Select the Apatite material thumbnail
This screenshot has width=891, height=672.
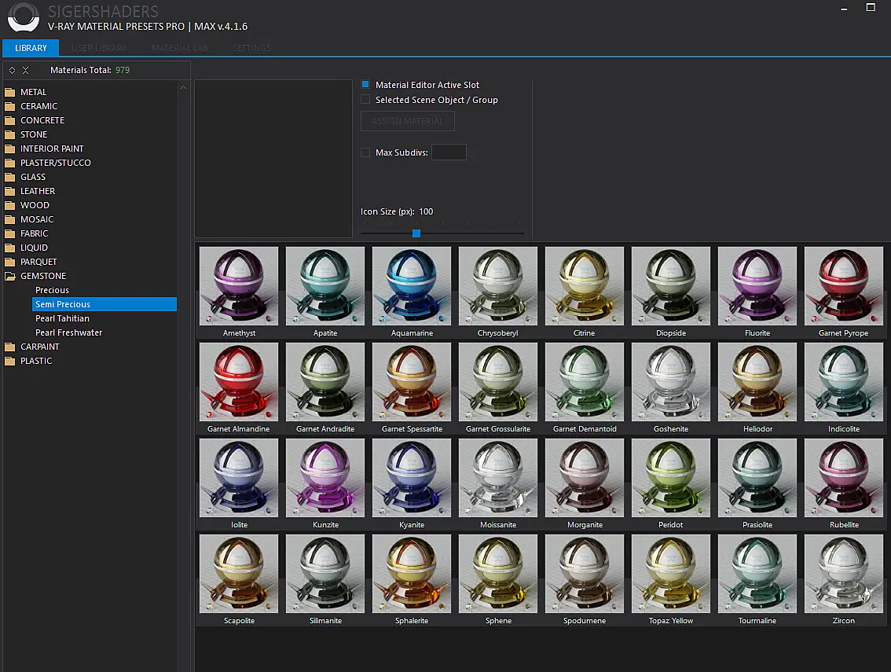click(x=325, y=286)
